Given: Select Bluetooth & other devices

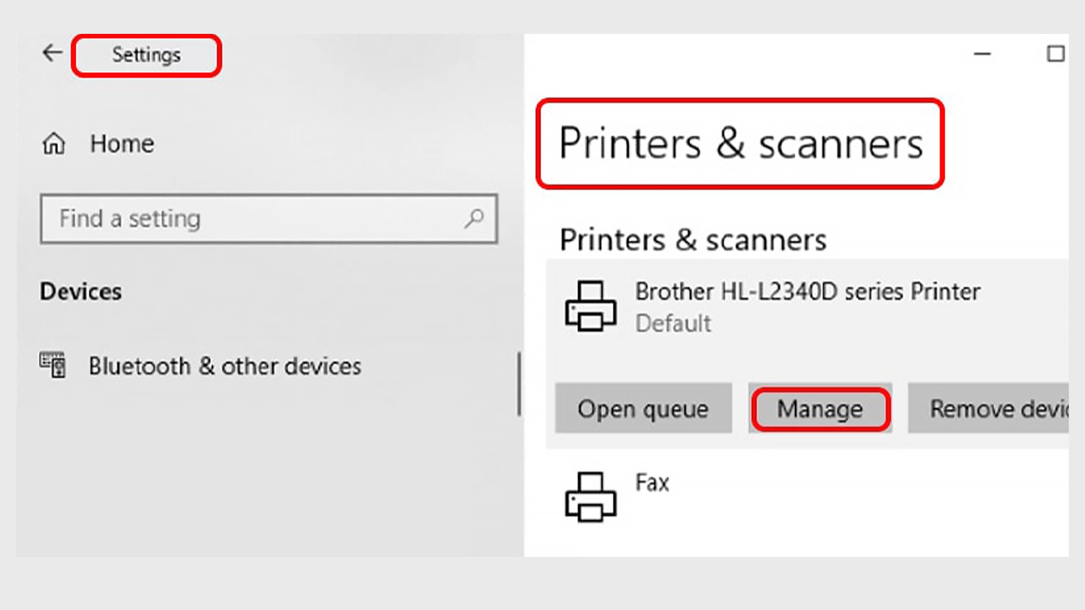Looking at the screenshot, I should coord(225,367).
